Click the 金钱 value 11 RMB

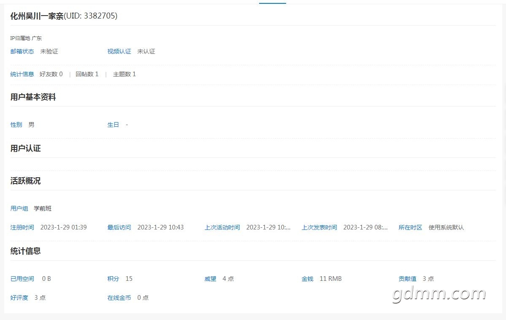[330, 279]
